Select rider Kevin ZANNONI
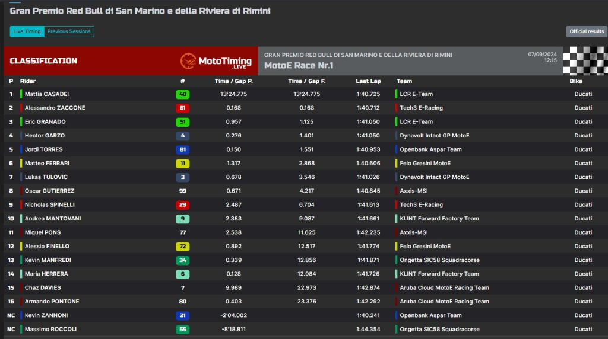Image resolution: width=608 pixels, height=339 pixels. click(46, 315)
